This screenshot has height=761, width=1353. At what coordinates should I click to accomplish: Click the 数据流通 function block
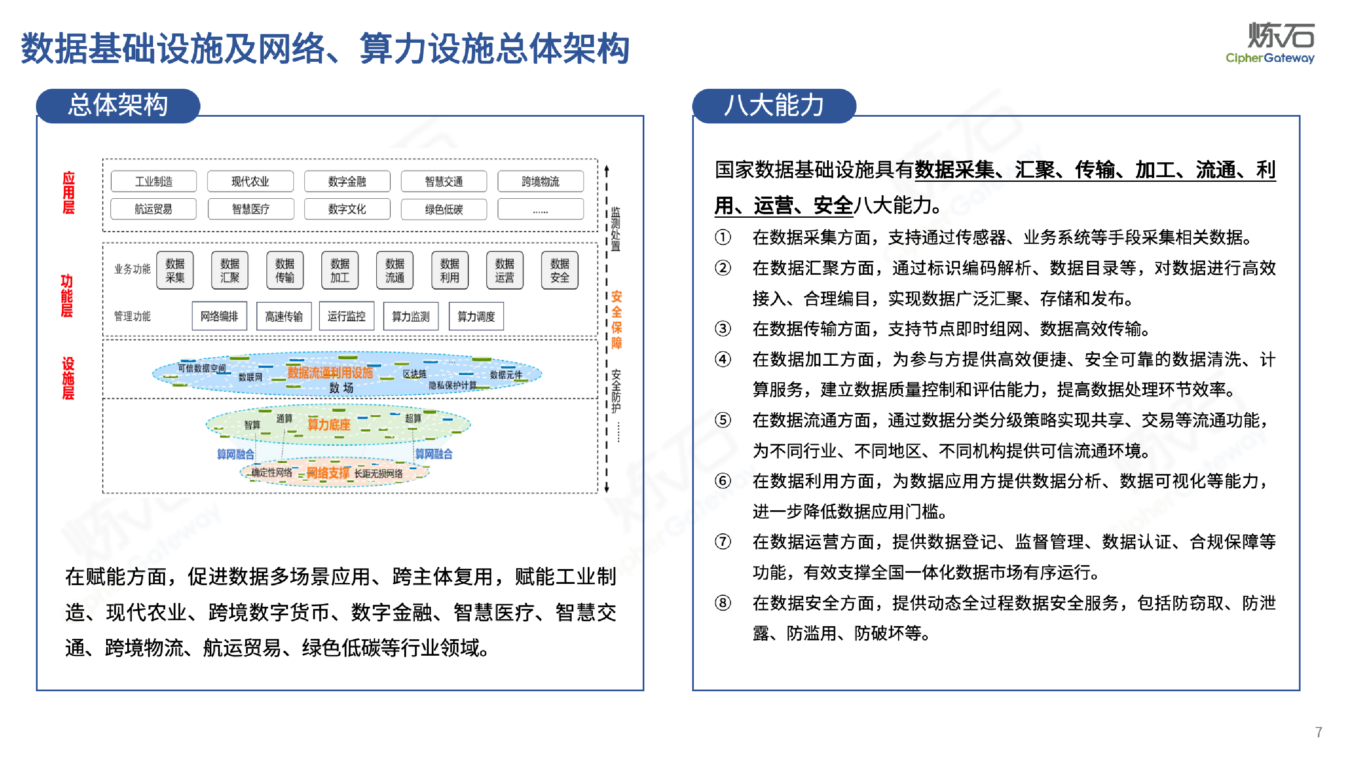(x=394, y=271)
